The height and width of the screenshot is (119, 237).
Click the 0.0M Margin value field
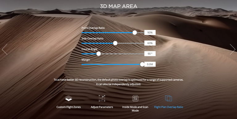150,64
